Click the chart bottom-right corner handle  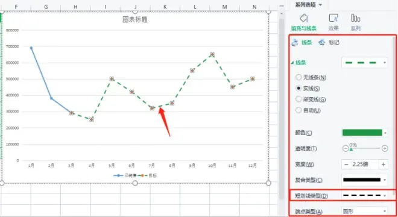click(x=268, y=183)
